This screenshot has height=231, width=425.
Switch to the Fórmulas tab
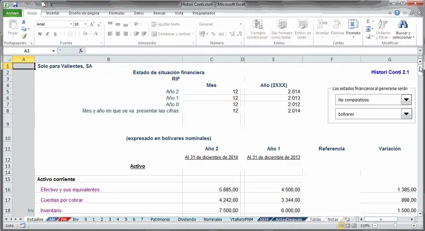click(117, 13)
